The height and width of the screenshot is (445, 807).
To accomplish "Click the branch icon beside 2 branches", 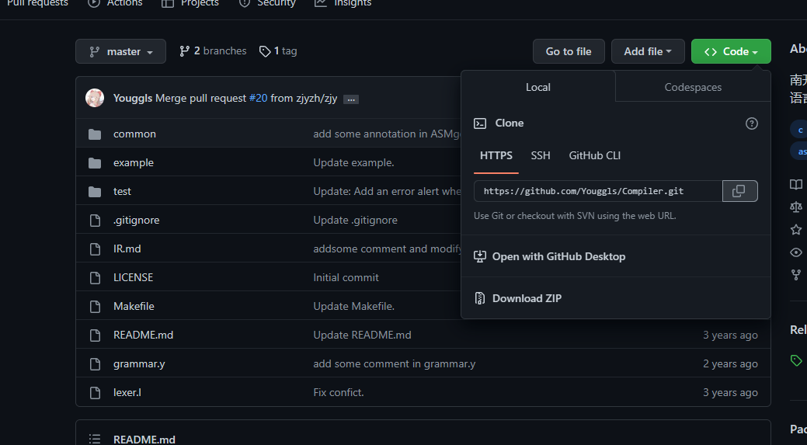I will coord(184,51).
